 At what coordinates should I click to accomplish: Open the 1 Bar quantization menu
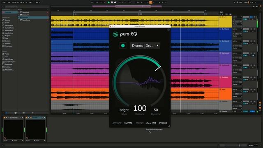(37, 2)
